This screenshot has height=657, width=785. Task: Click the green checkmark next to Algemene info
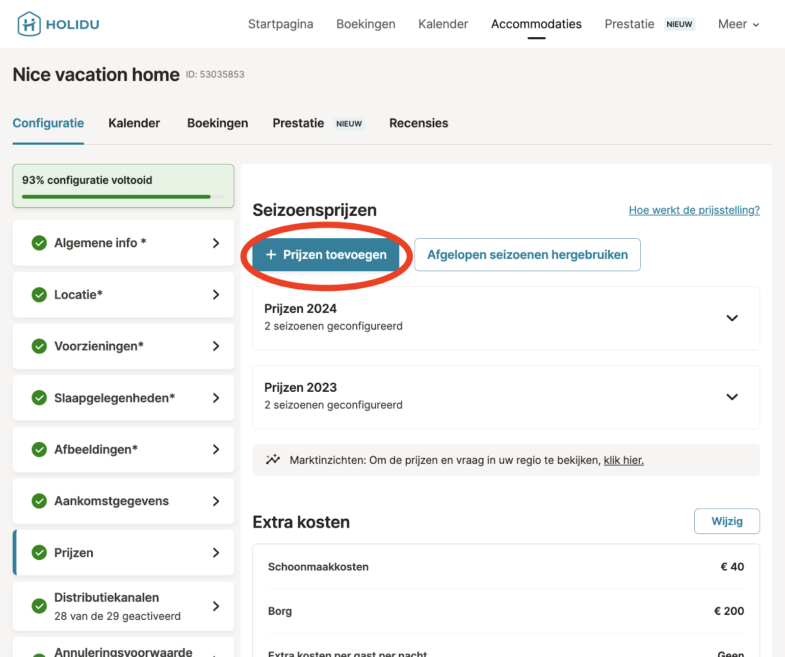click(39, 243)
